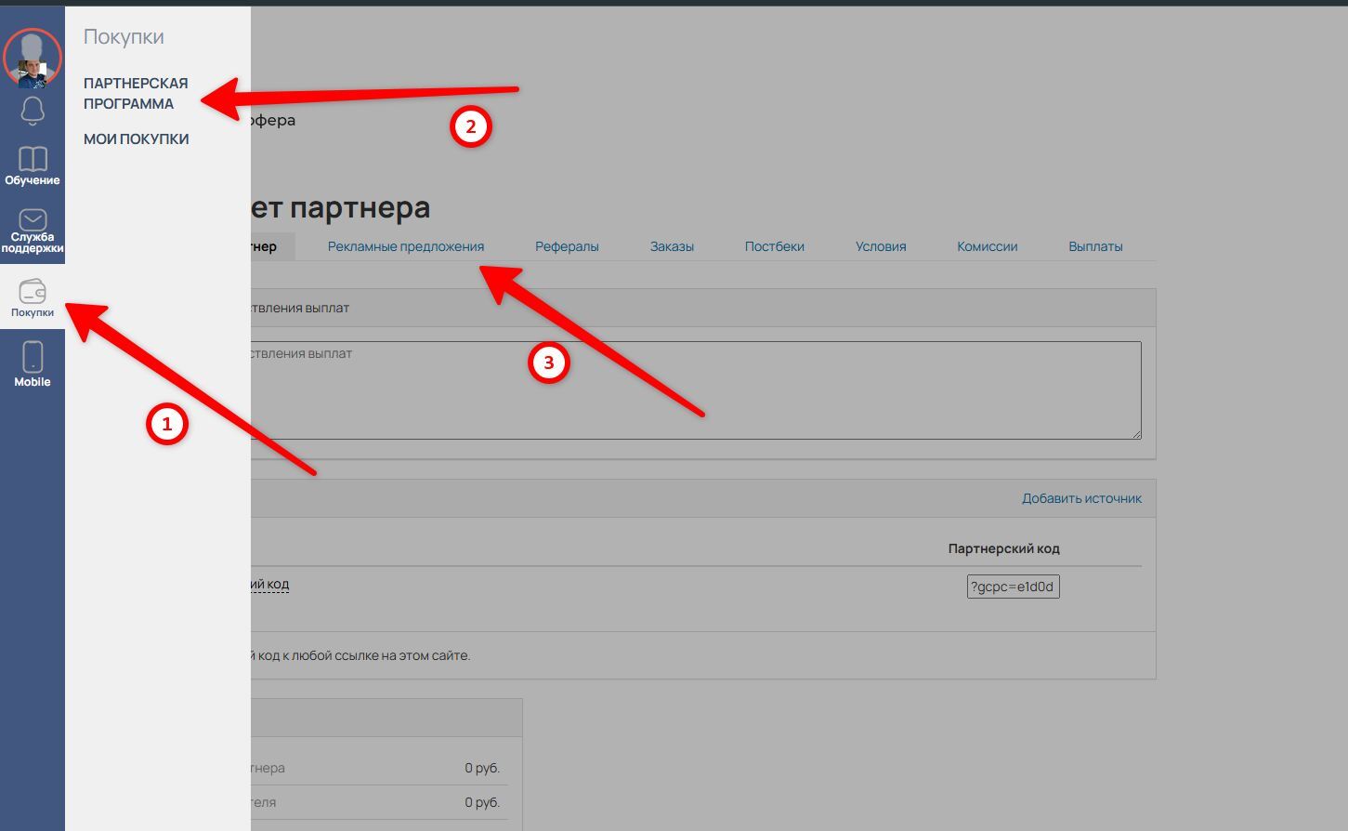
Task: Go to the Выплаты tab
Action: point(1095,246)
